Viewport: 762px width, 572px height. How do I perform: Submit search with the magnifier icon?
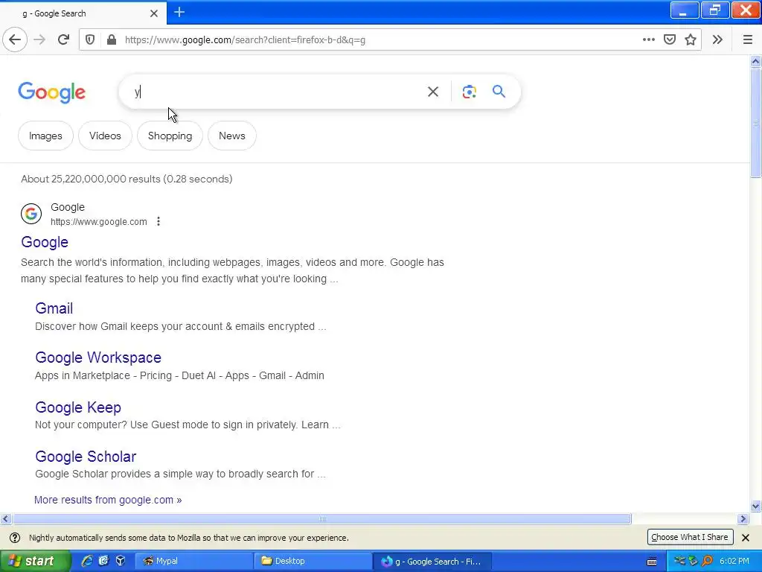tap(499, 92)
